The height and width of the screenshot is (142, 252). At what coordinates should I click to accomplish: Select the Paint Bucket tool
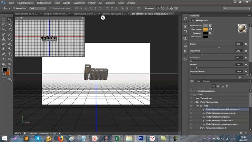pyautogui.click(x=9, y=44)
